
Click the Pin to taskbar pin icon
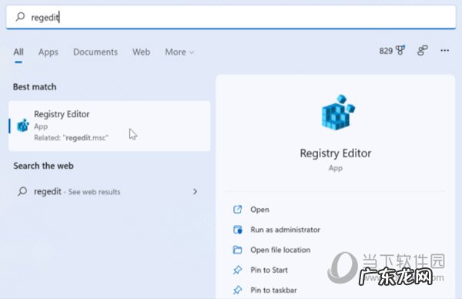tap(237, 291)
